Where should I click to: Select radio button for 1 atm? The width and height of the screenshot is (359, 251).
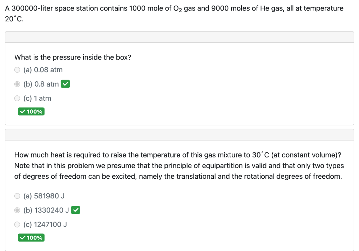tap(17, 99)
